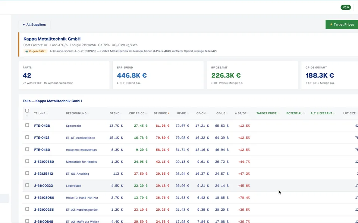Click sort icon next to TEIL-NR

point(47,113)
